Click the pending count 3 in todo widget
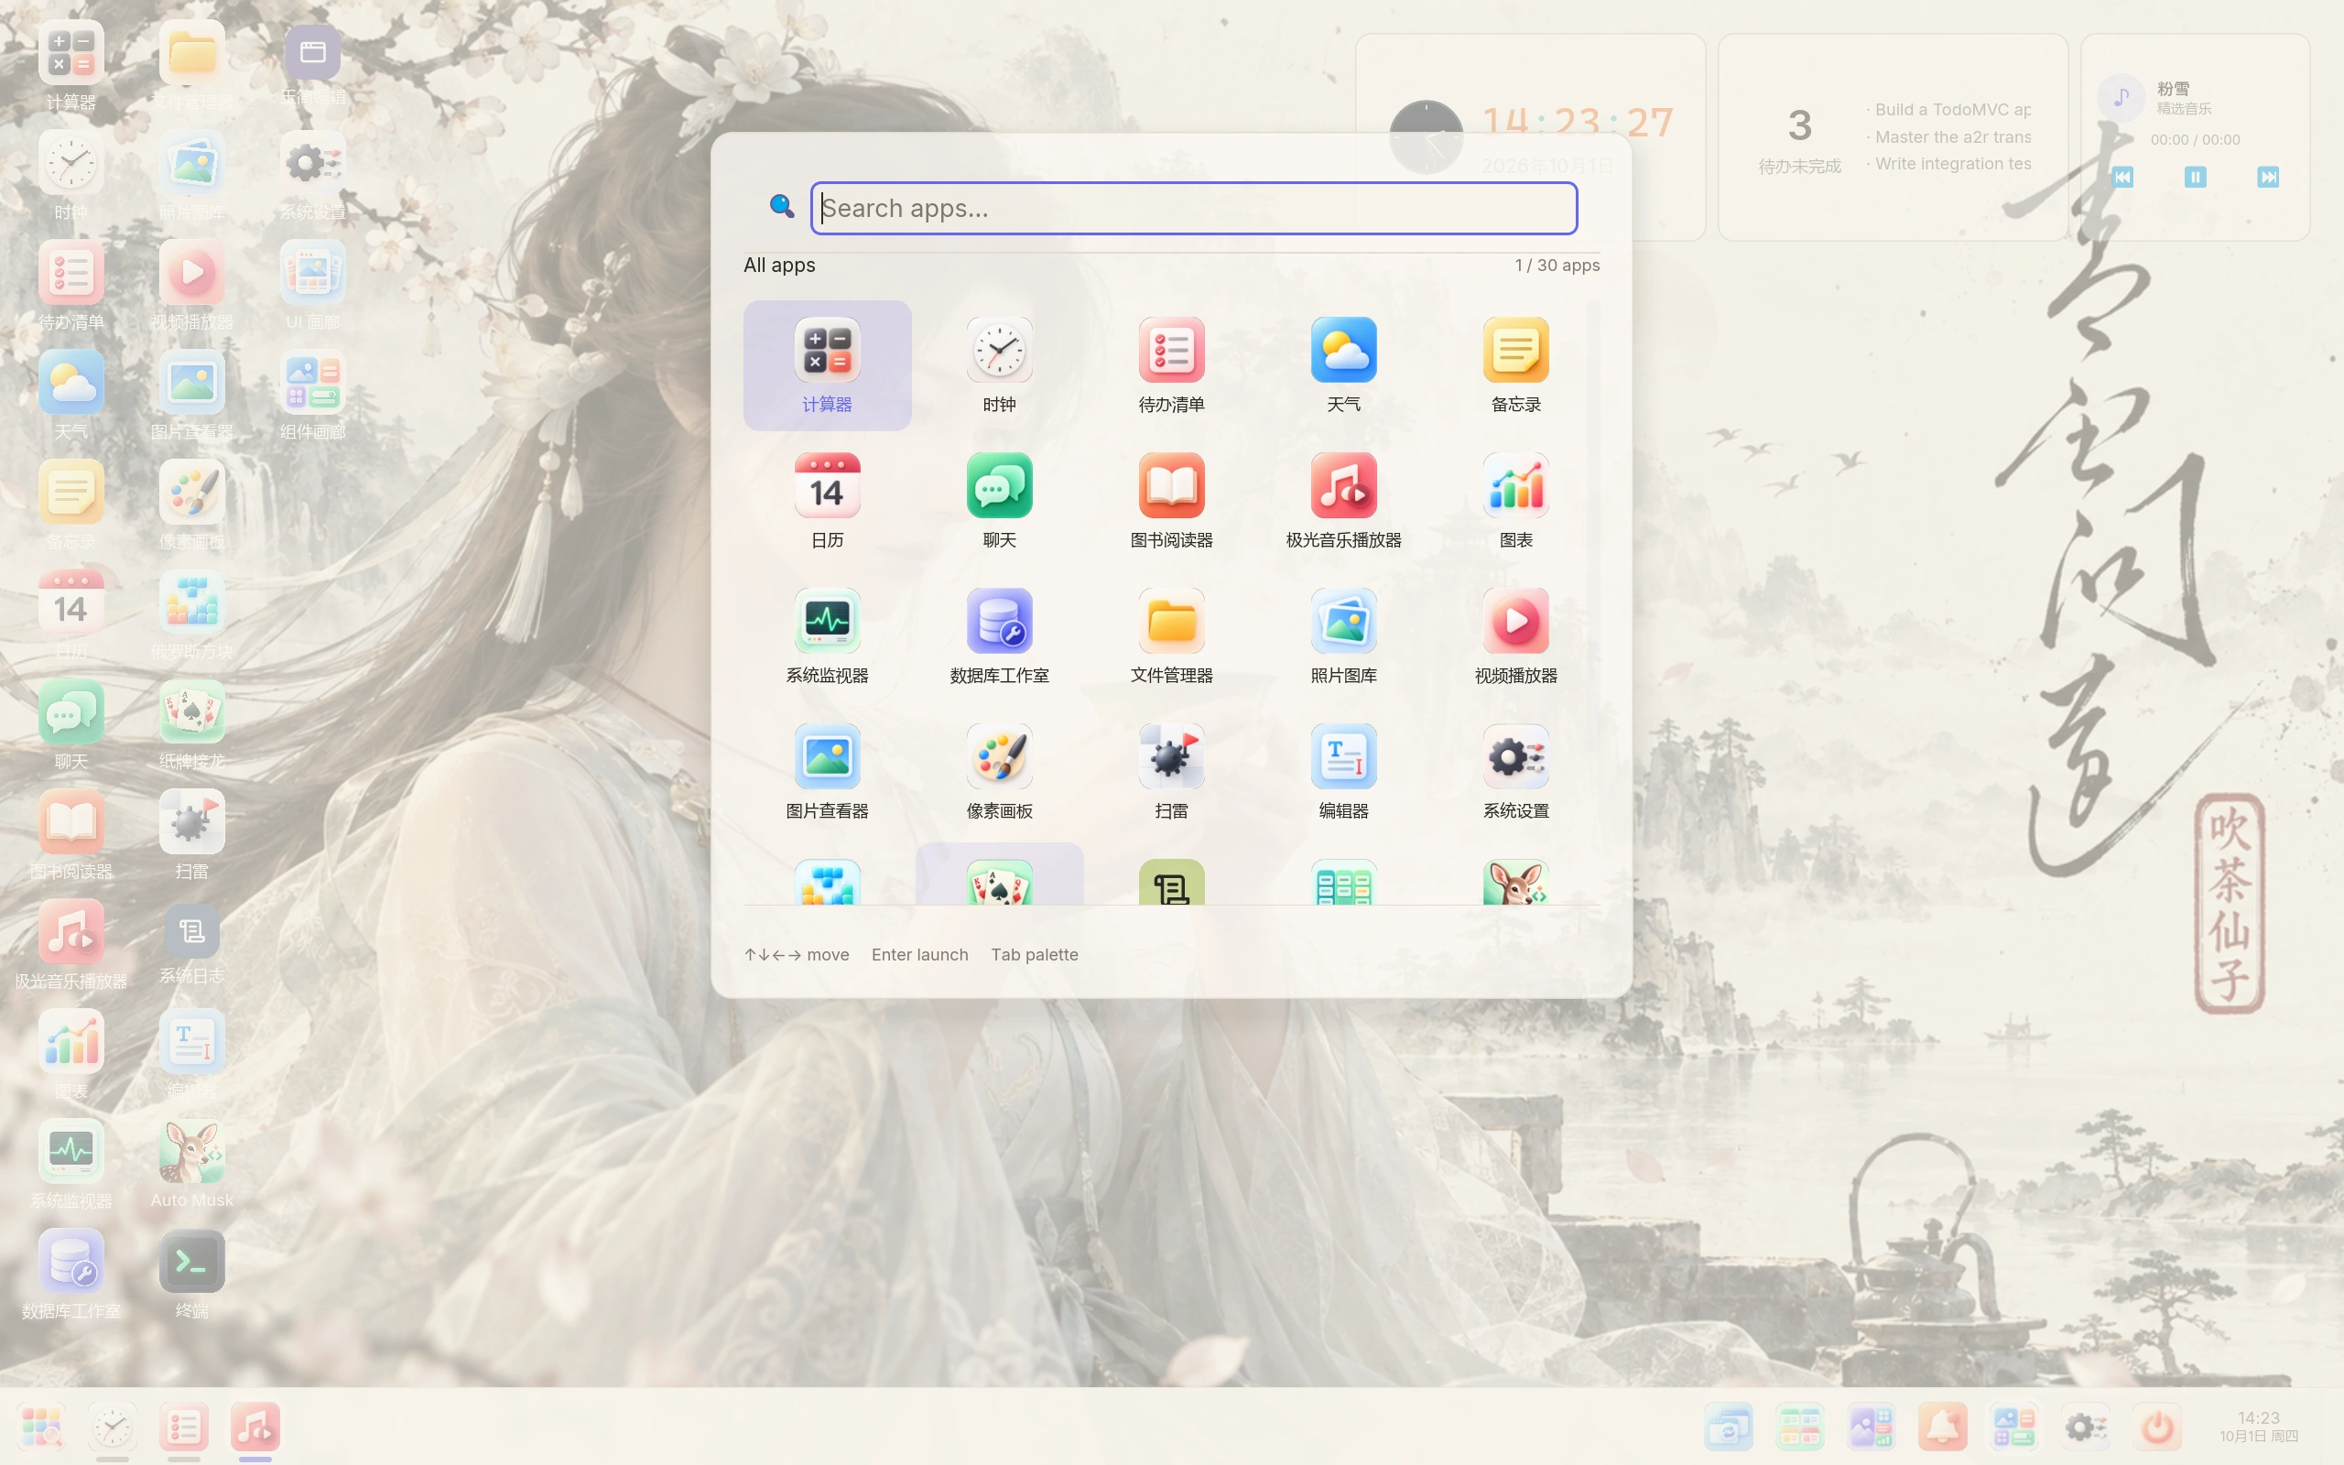The width and height of the screenshot is (2344, 1465). point(1799,125)
